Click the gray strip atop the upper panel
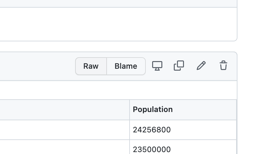This screenshot has width=261, height=154. [118, 3]
